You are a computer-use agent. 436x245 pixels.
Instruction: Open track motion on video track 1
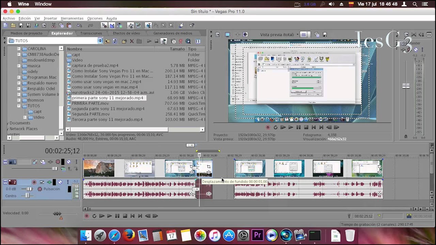coord(43,162)
